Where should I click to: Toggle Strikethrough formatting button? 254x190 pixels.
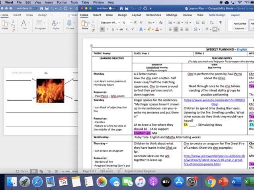[x=121, y=29]
